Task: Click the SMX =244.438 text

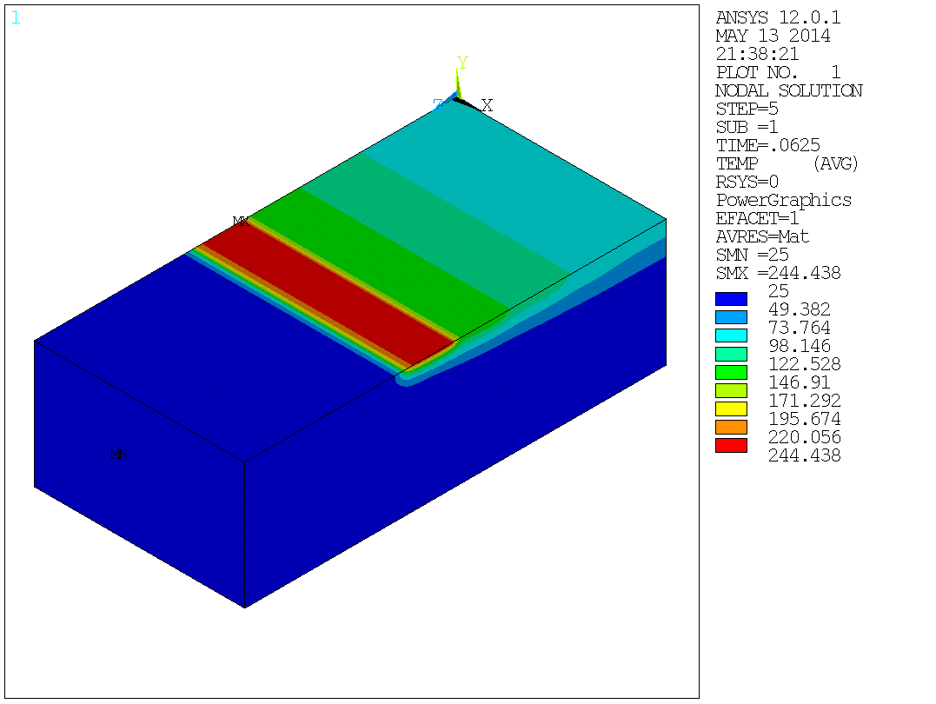Action: pos(778,274)
